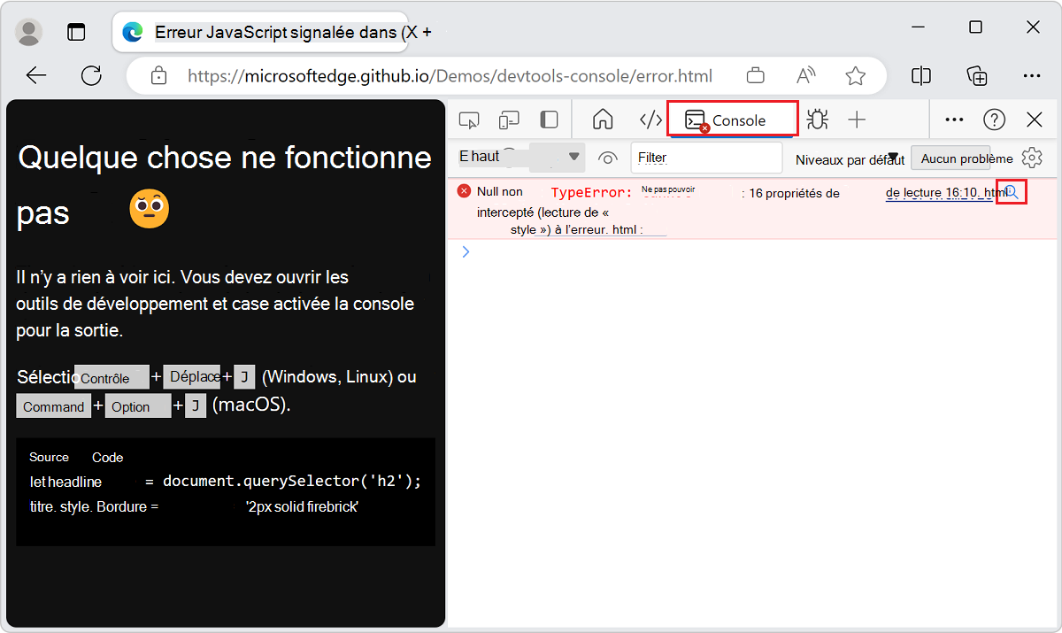The width and height of the screenshot is (1062, 633).
Task: Click the DevTools home icon
Action: click(x=602, y=119)
